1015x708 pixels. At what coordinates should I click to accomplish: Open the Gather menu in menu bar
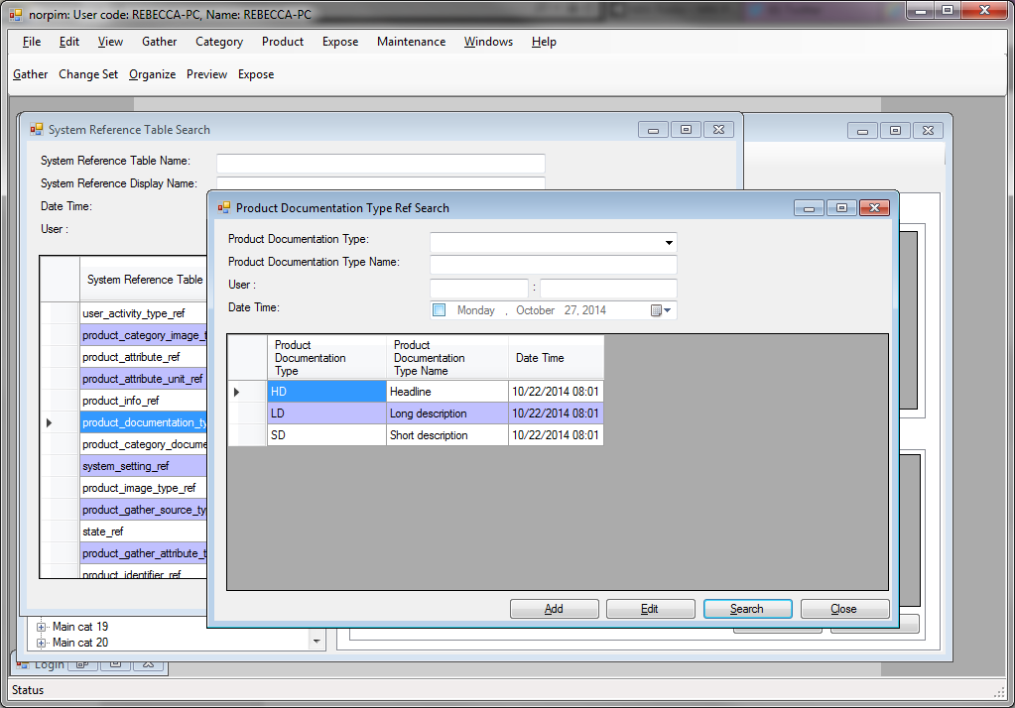(x=159, y=42)
